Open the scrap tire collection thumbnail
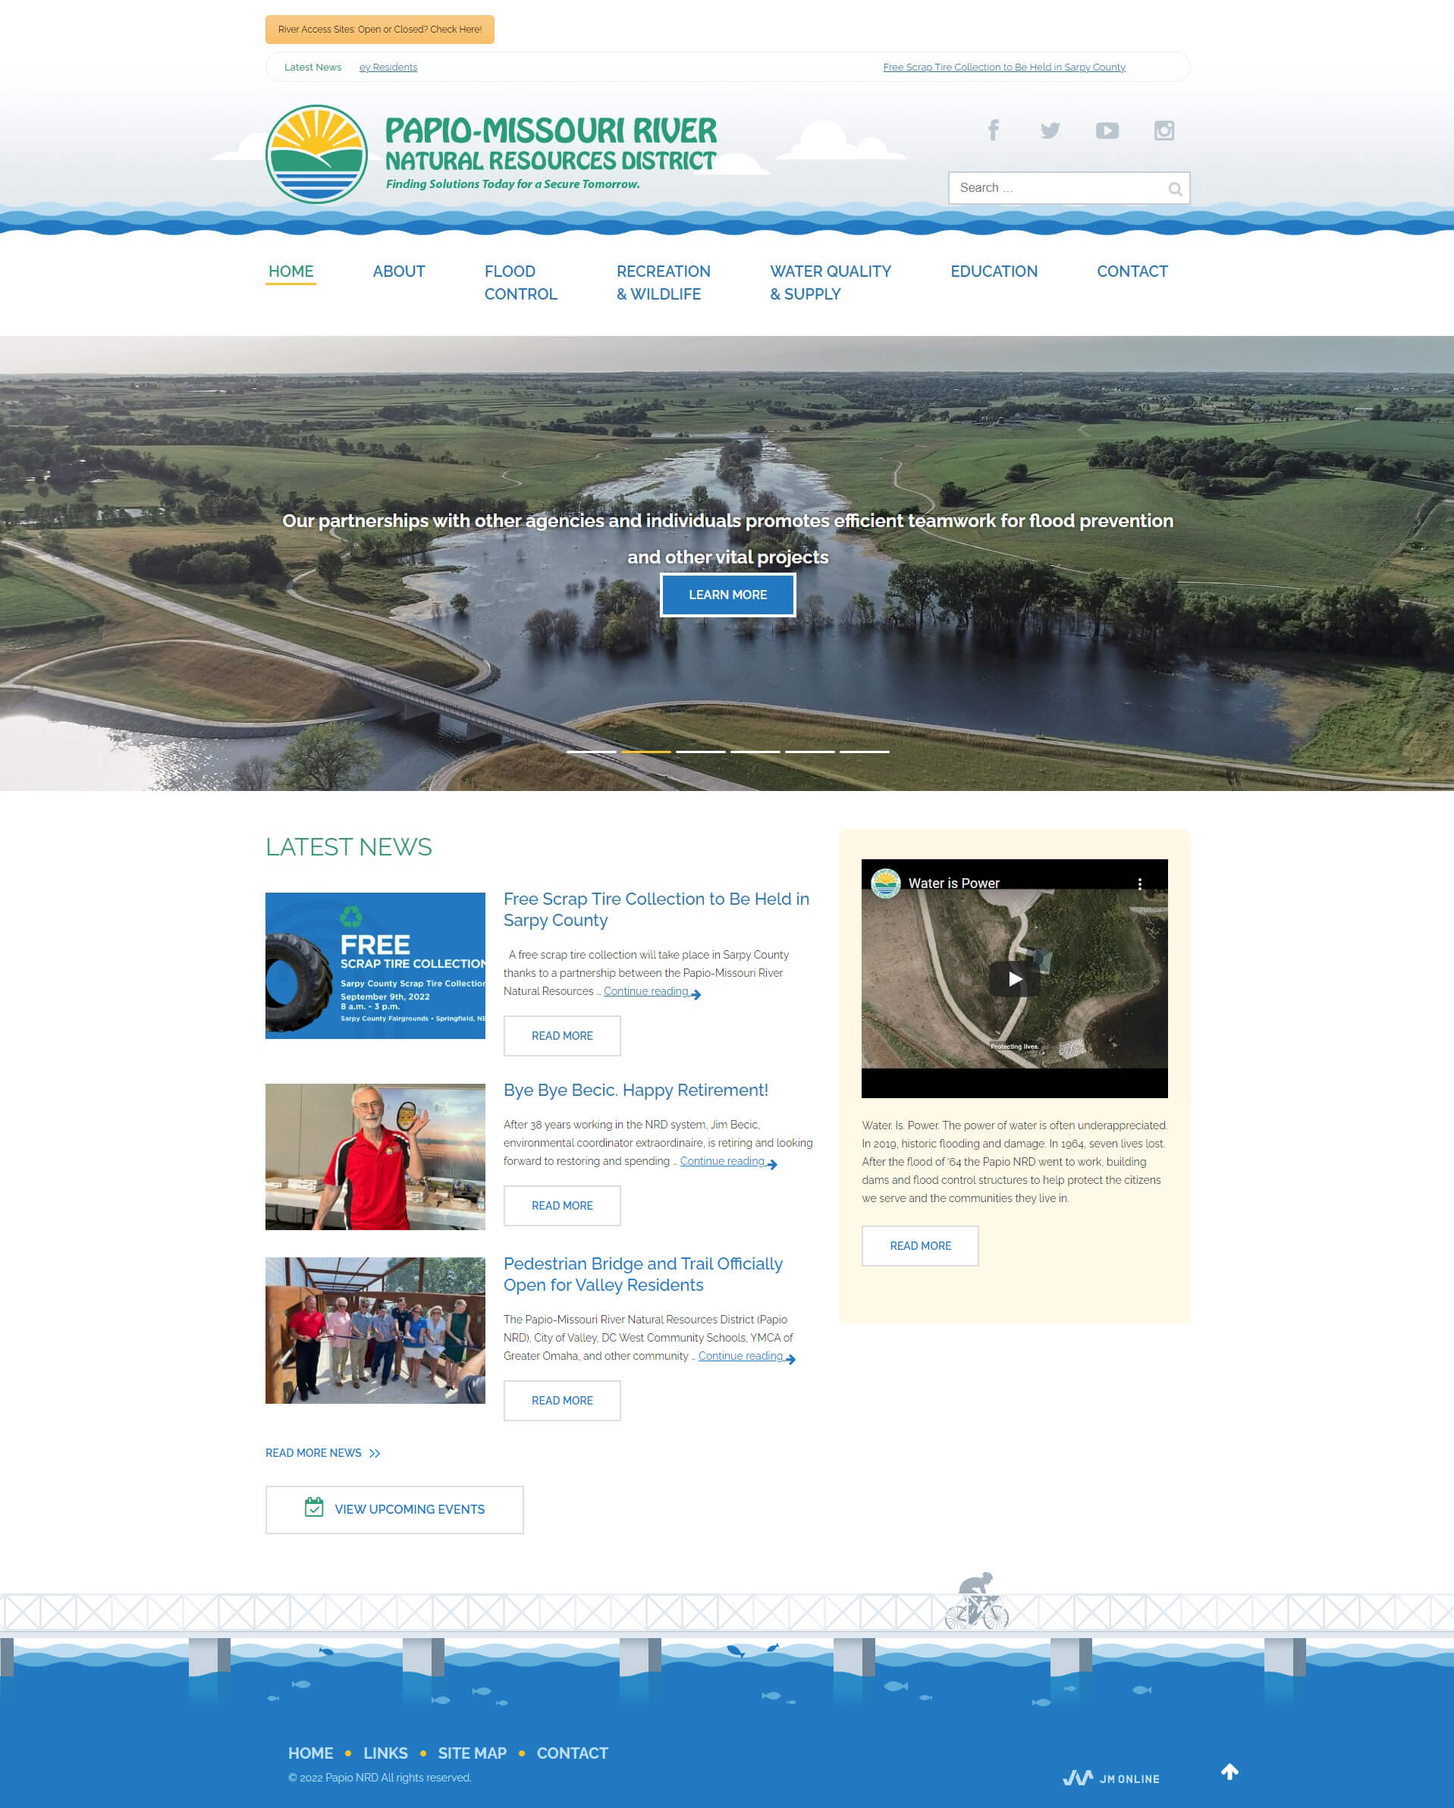The width and height of the screenshot is (1454, 1808). point(375,965)
